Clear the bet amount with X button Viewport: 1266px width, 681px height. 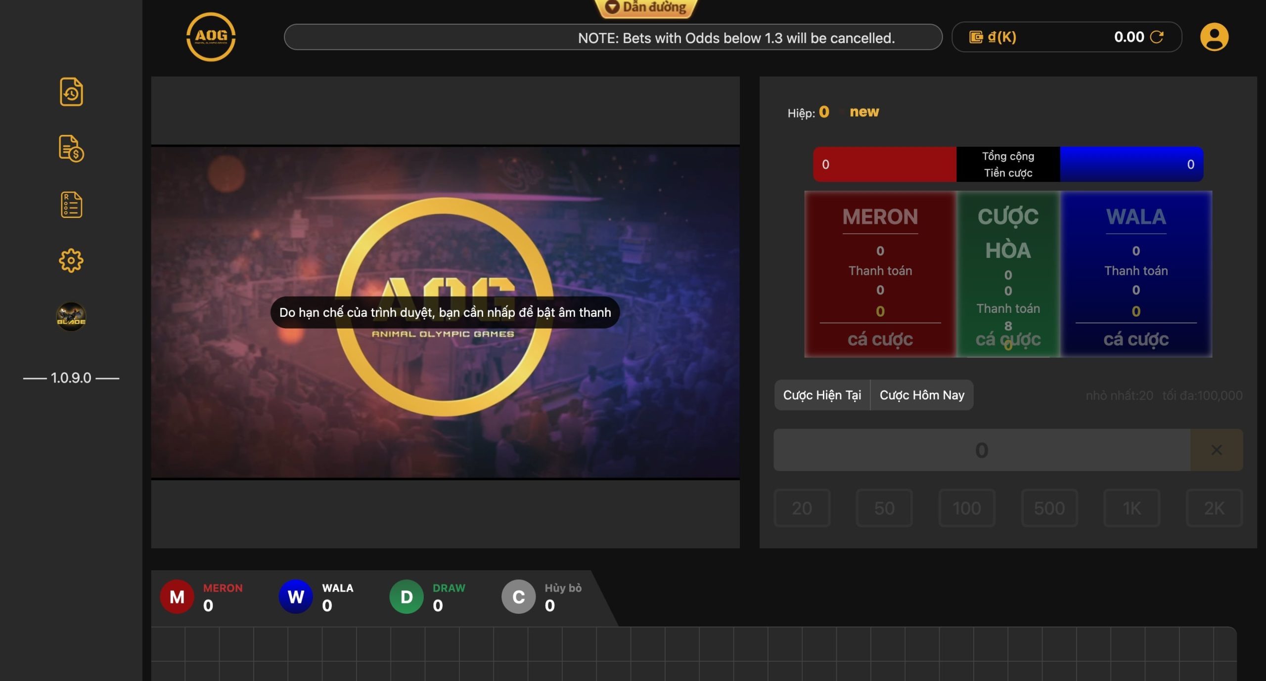pos(1217,450)
